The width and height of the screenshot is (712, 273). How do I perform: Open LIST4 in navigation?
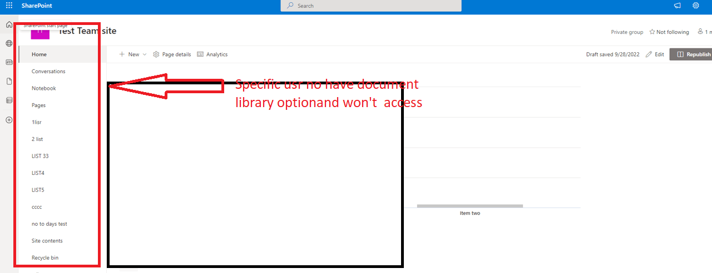(38, 173)
